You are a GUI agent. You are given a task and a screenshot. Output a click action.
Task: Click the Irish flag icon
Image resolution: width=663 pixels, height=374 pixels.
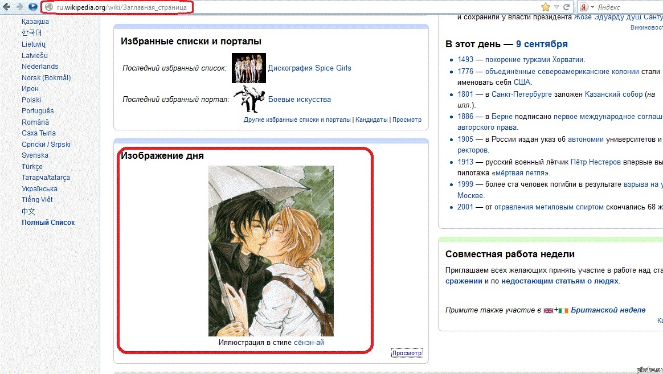tap(563, 311)
